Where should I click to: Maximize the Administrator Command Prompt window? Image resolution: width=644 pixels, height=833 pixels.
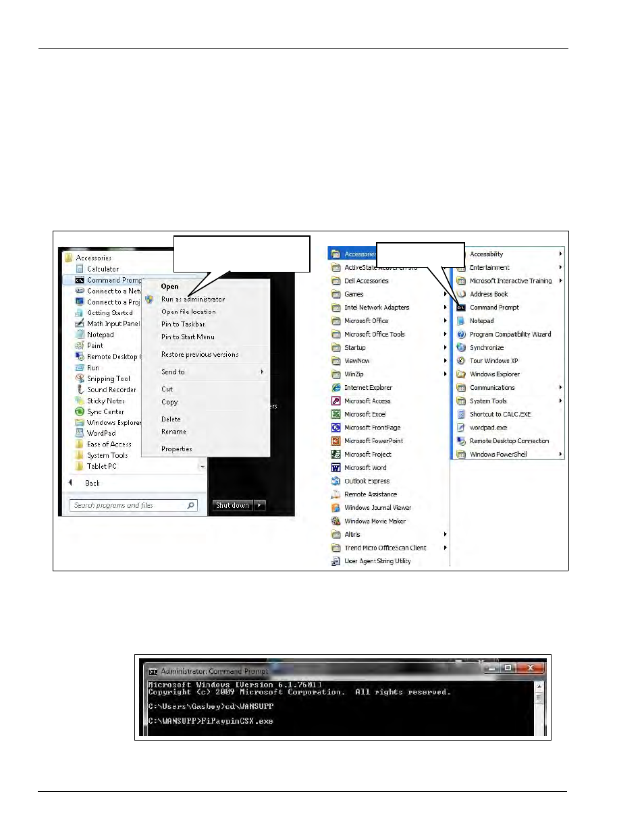(508, 668)
